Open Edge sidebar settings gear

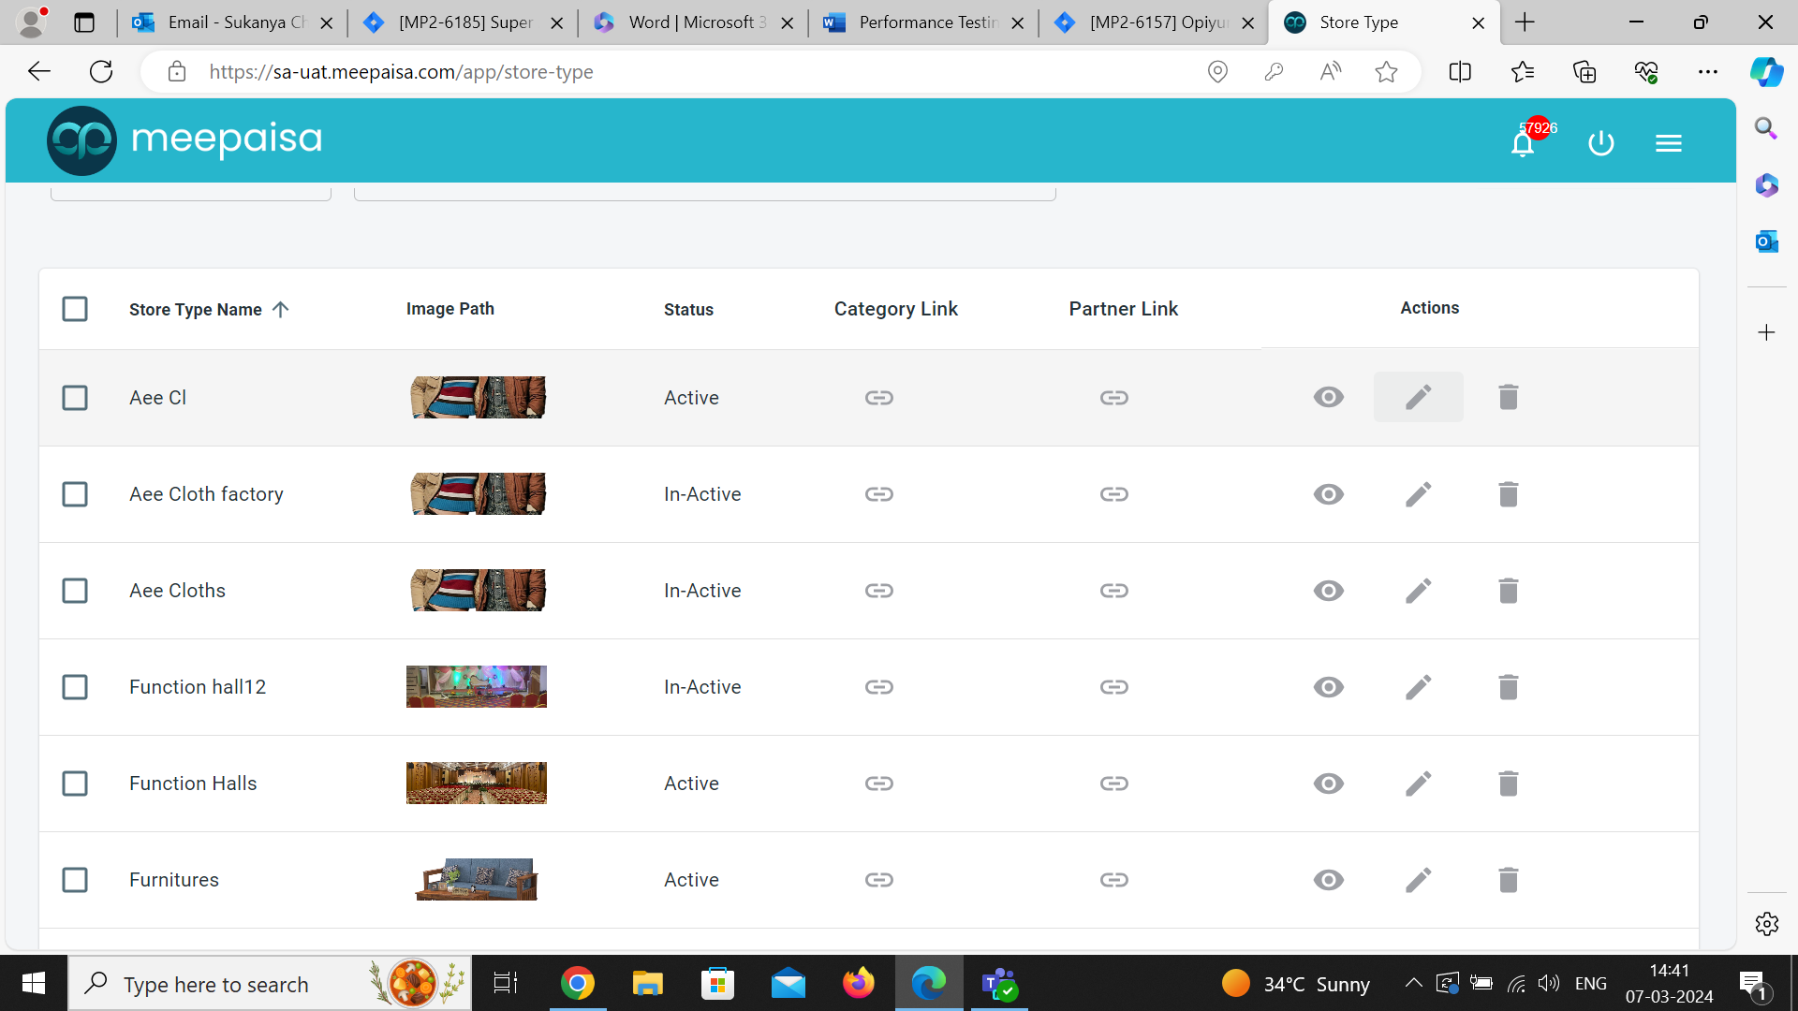(x=1767, y=924)
